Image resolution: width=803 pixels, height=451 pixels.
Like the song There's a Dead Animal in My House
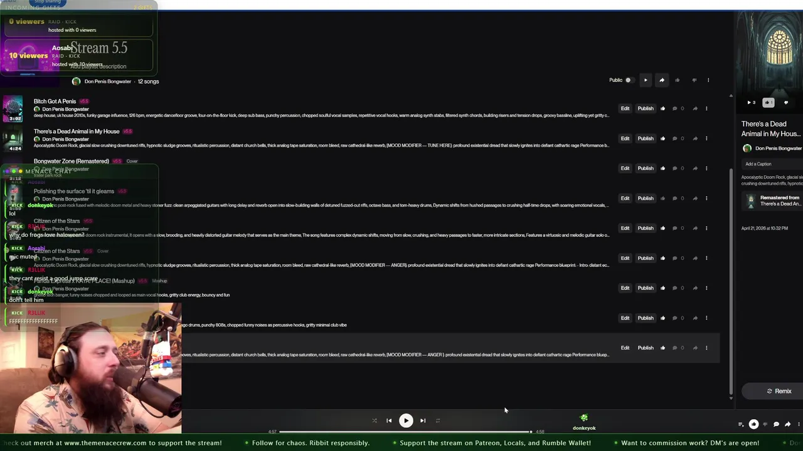coord(662,138)
